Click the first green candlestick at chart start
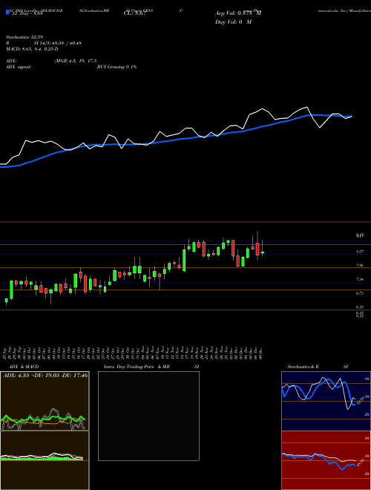The height and width of the screenshot is (490, 371). point(6,301)
